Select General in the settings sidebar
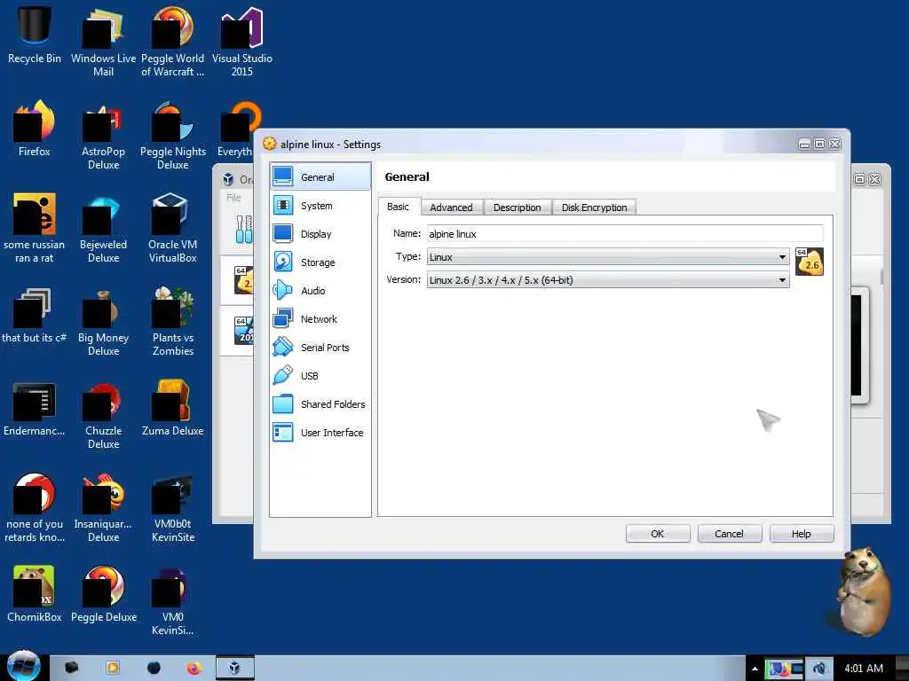 pyautogui.click(x=320, y=177)
